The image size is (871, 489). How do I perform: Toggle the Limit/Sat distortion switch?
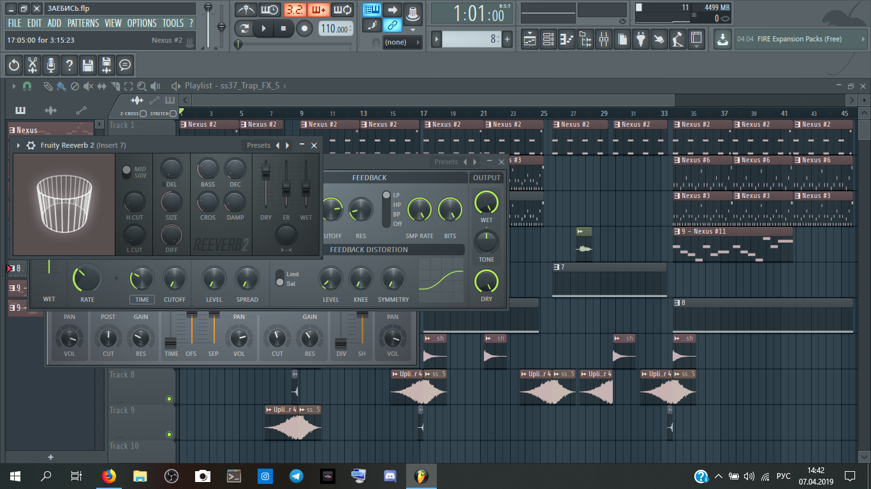[279, 278]
